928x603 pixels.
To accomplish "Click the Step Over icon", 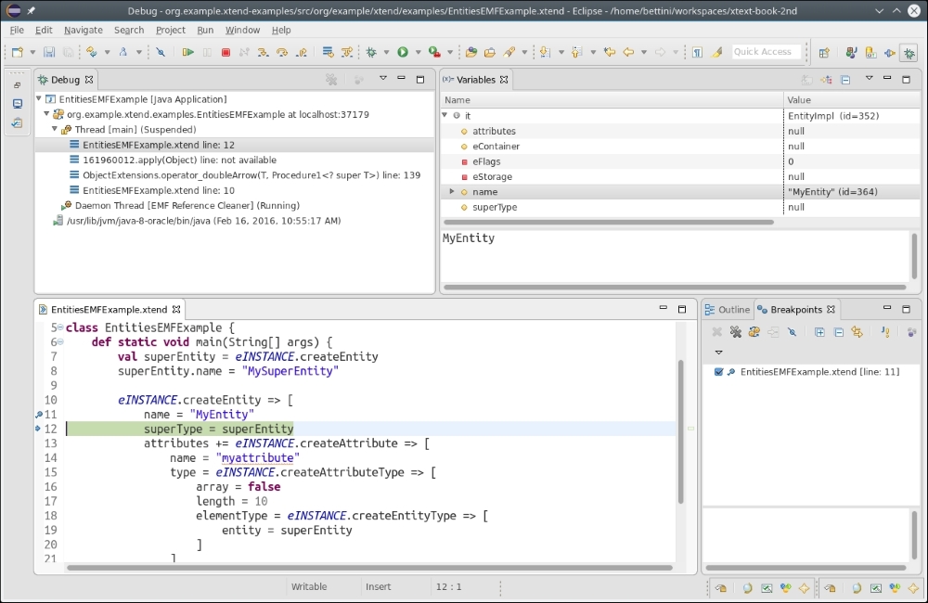I will point(281,53).
